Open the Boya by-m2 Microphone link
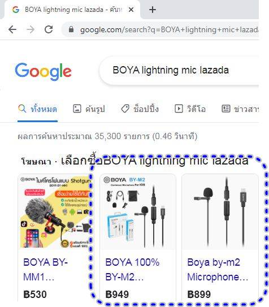The width and height of the screenshot is (269, 307). tap(218, 270)
